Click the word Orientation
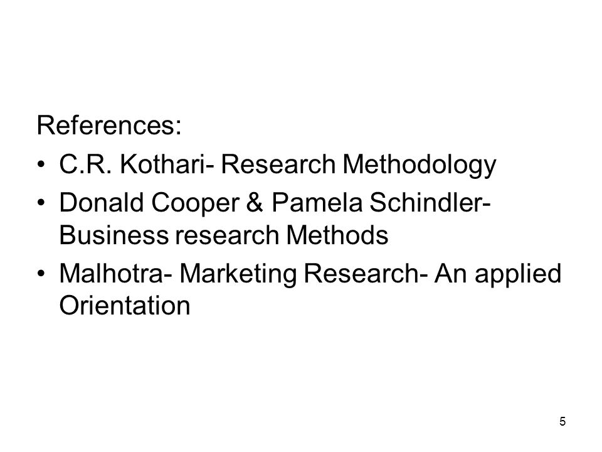602x452 pixels. tap(125, 306)
